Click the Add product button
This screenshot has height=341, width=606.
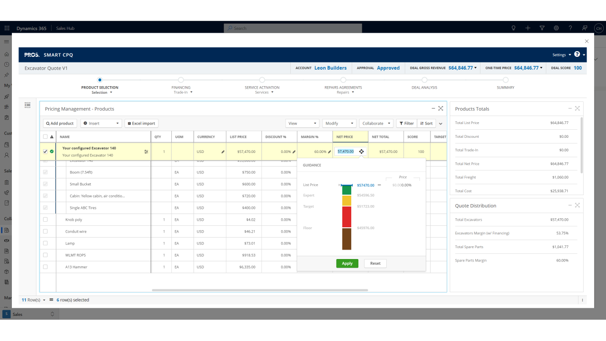point(60,124)
